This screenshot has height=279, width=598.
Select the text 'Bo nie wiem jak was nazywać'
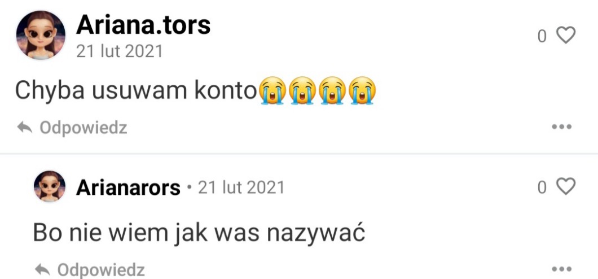[x=199, y=232]
